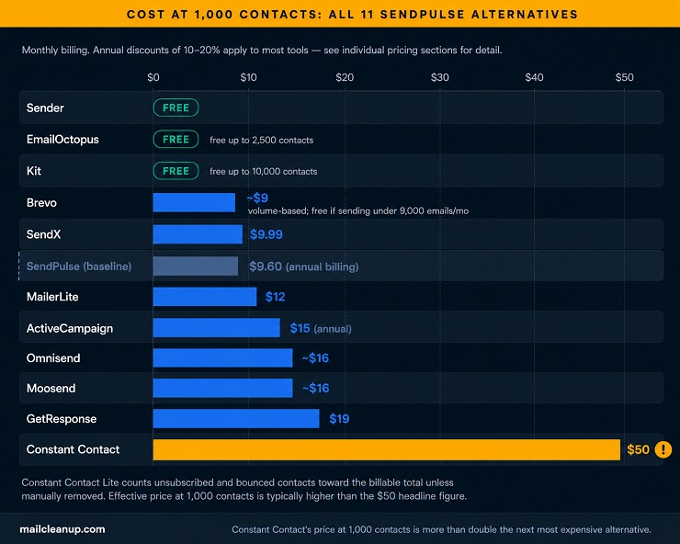The width and height of the screenshot is (680, 544).
Task: Click the 'volume-based; free if sending' note
Action: tap(358, 210)
